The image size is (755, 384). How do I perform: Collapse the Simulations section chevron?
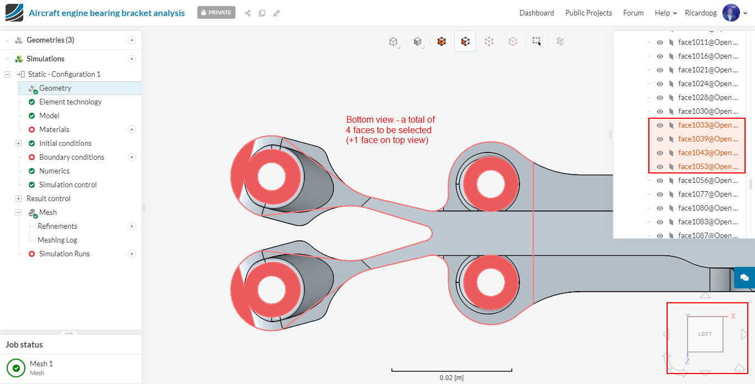pos(7,59)
